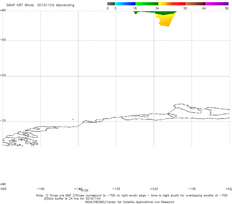Viewport: 232px width, 204px height.
Task: Click the color bar label 5
Action: pos(115,8)
